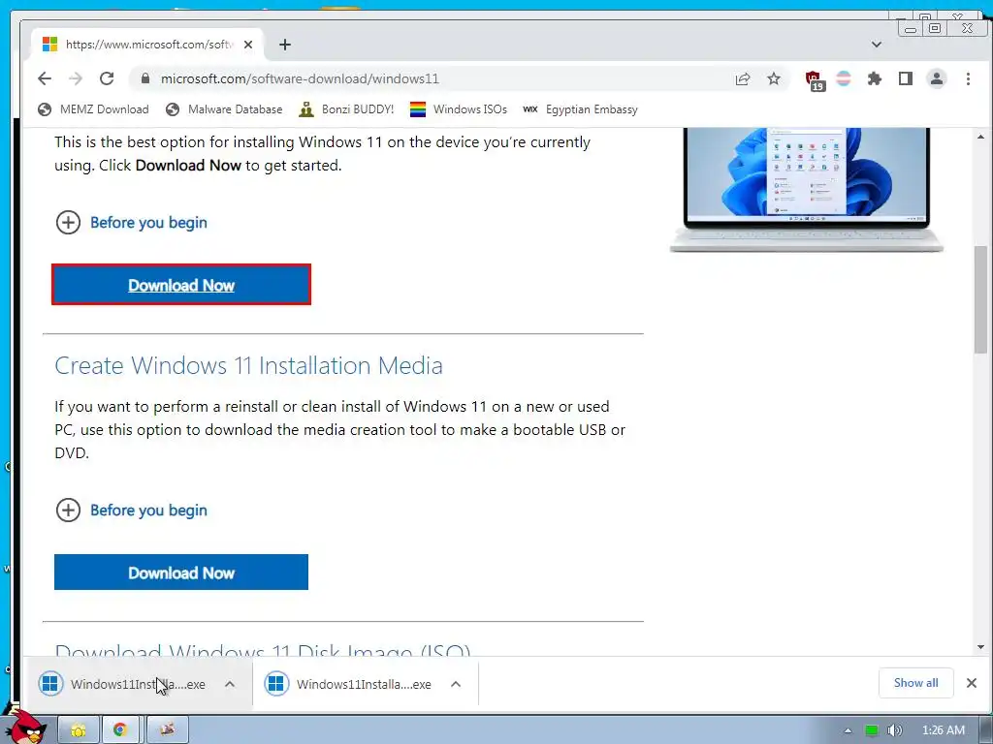Open Chrome's three-dot menu
The image size is (993, 744).
[x=968, y=78]
